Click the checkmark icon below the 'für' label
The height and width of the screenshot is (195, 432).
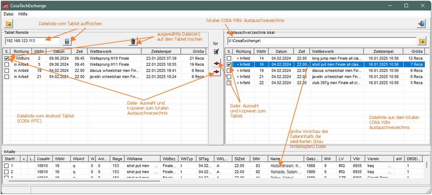216,51
